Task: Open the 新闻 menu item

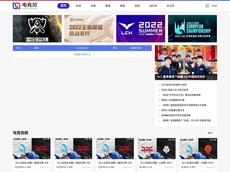Action: 78,6
